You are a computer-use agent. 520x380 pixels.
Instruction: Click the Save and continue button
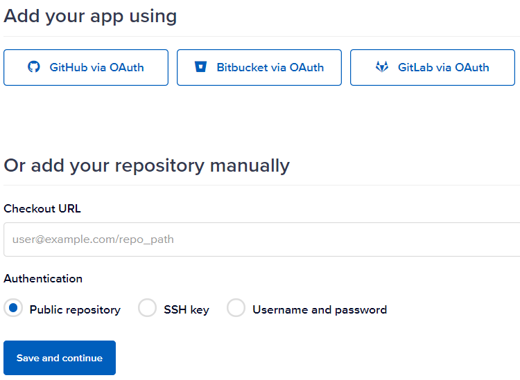coord(60,358)
